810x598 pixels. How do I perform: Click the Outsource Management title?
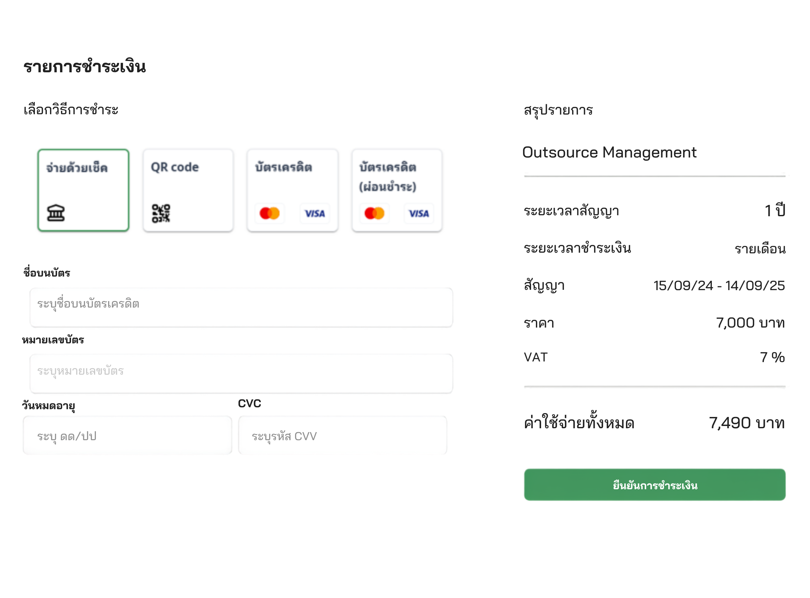[x=610, y=152]
